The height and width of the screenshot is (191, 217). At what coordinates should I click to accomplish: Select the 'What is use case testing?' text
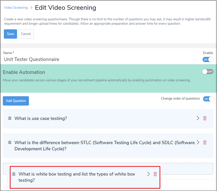(41, 118)
